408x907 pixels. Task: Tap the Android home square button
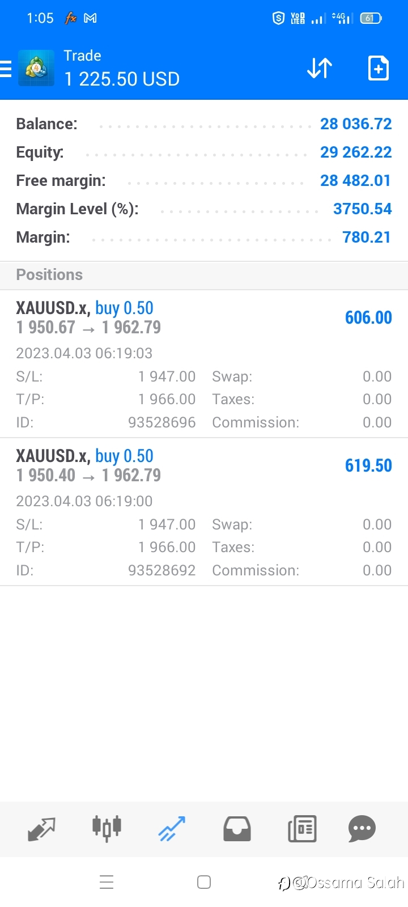point(204,882)
